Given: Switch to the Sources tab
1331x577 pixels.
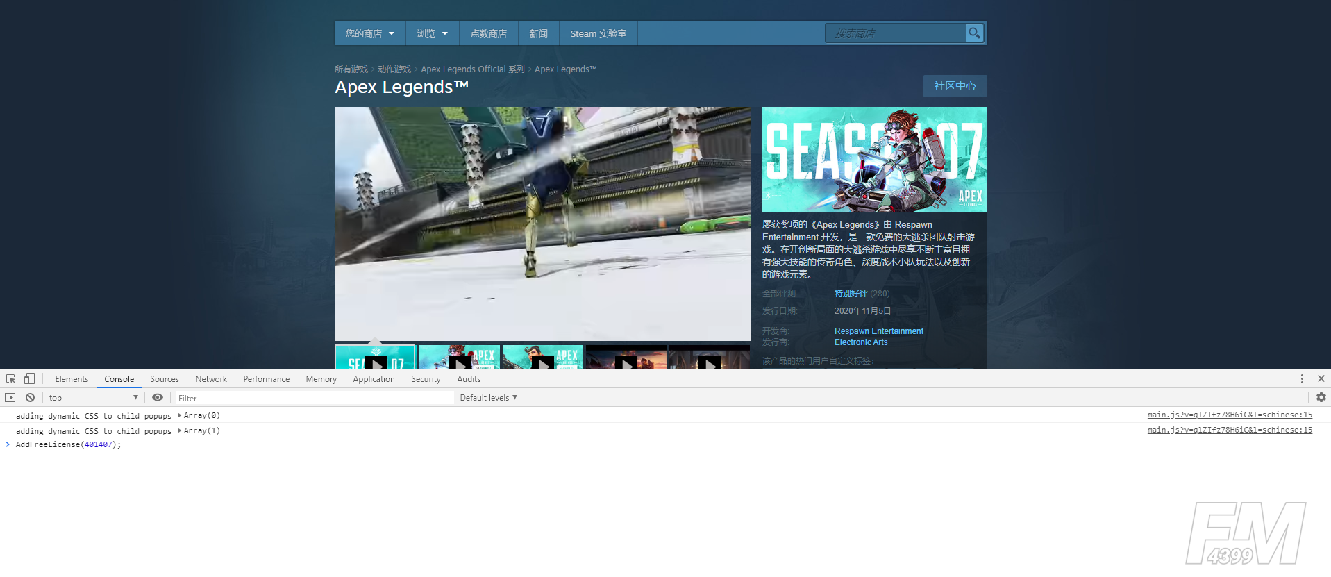Looking at the screenshot, I should point(165,379).
